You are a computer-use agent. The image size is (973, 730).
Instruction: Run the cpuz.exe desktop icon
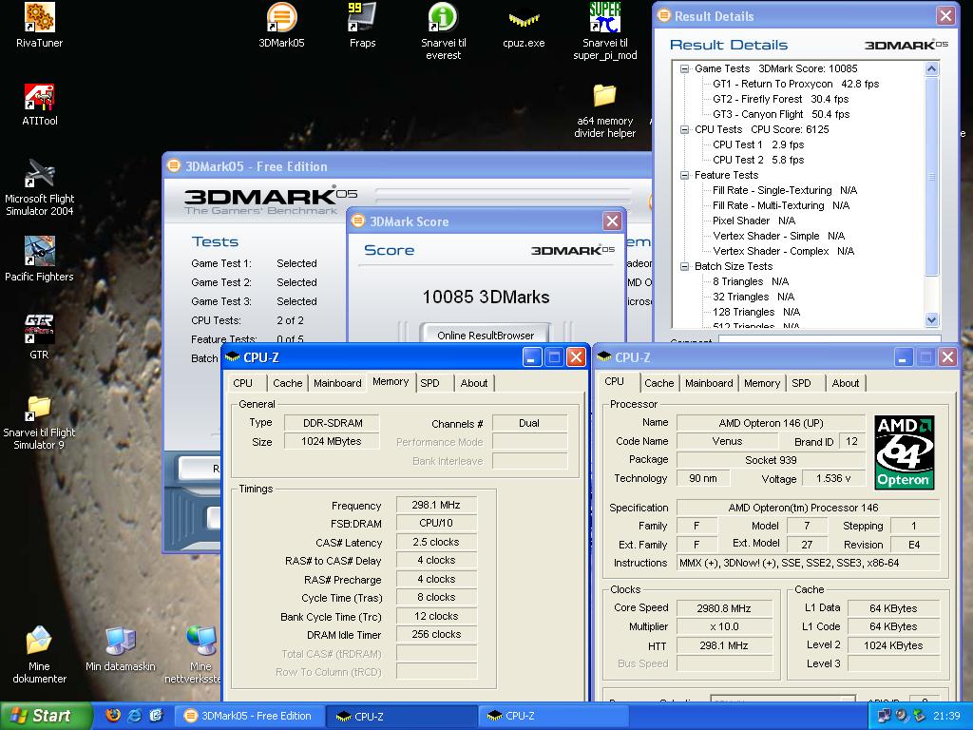524,28
